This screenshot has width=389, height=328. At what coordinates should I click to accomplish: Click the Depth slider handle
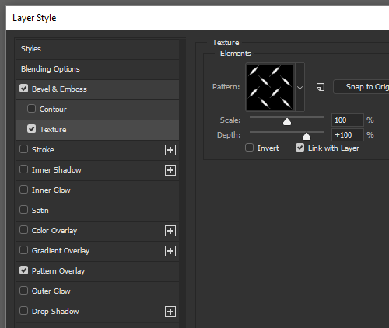pyautogui.click(x=307, y=136)
